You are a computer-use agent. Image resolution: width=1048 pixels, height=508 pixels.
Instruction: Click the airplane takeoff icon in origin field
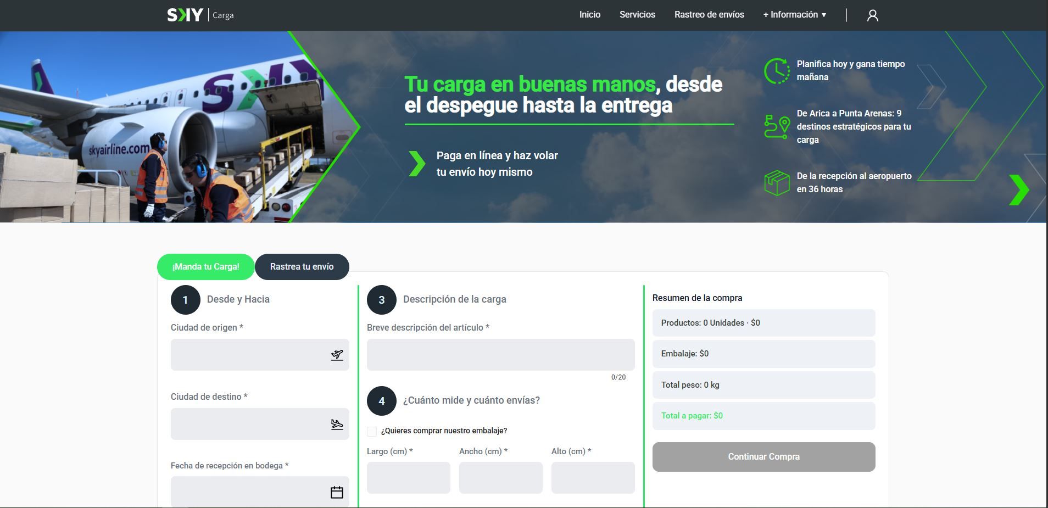coord(337,354)
